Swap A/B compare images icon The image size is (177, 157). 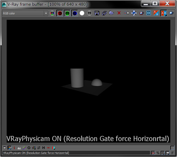[x=156, y=13]
